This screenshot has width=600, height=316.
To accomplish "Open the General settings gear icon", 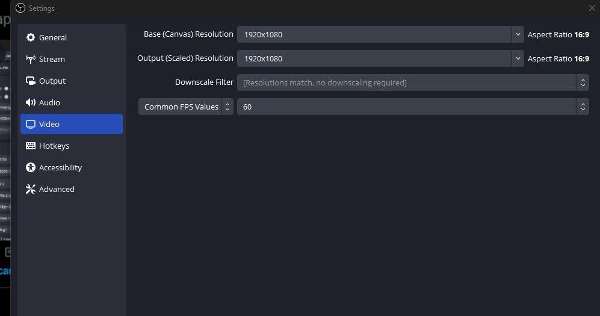I will pos(31,37).
